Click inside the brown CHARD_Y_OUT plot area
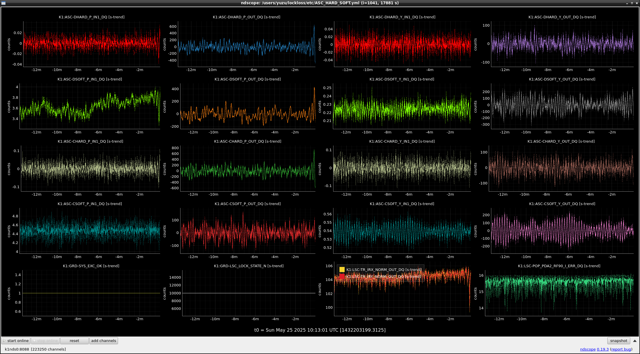640x354 pixels. click(561, 168)
